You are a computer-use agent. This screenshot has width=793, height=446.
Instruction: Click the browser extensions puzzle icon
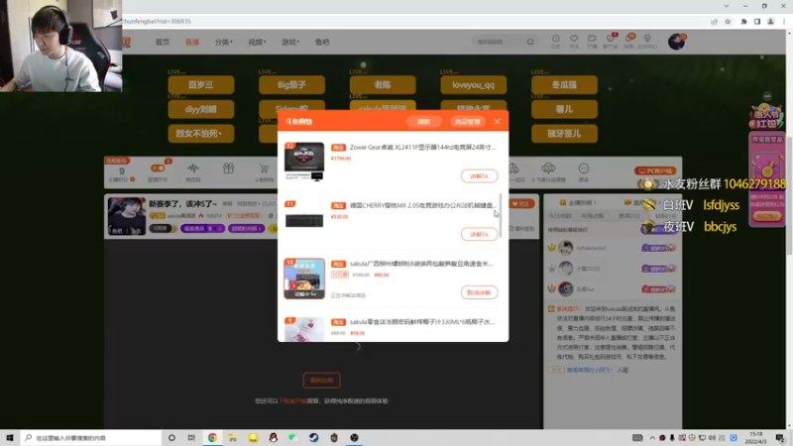[744, 22]
